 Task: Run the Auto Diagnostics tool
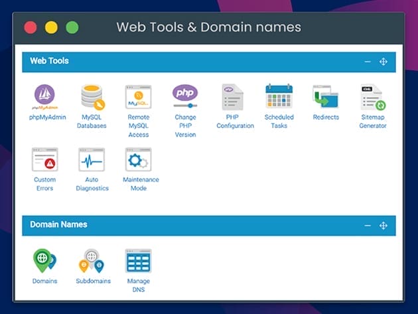point(92,160)
